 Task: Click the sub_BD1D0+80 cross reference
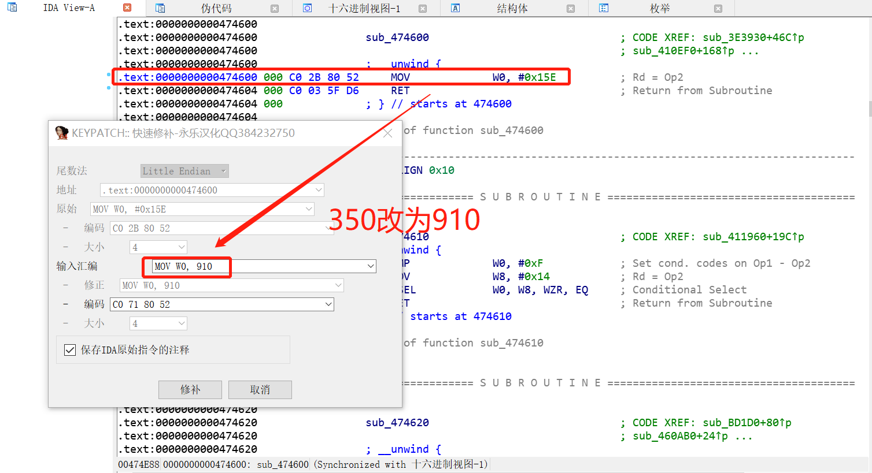point(747,423)
